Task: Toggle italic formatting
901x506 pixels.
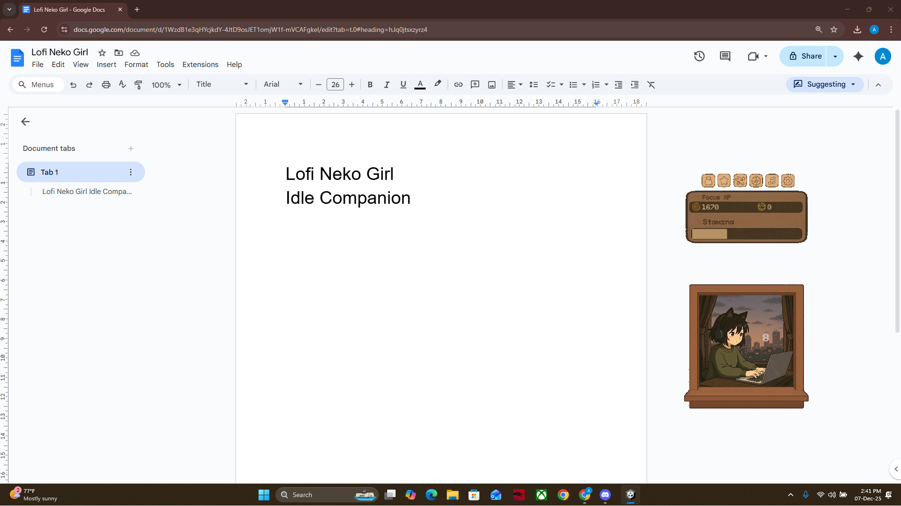Action: [x=387, y=84]
